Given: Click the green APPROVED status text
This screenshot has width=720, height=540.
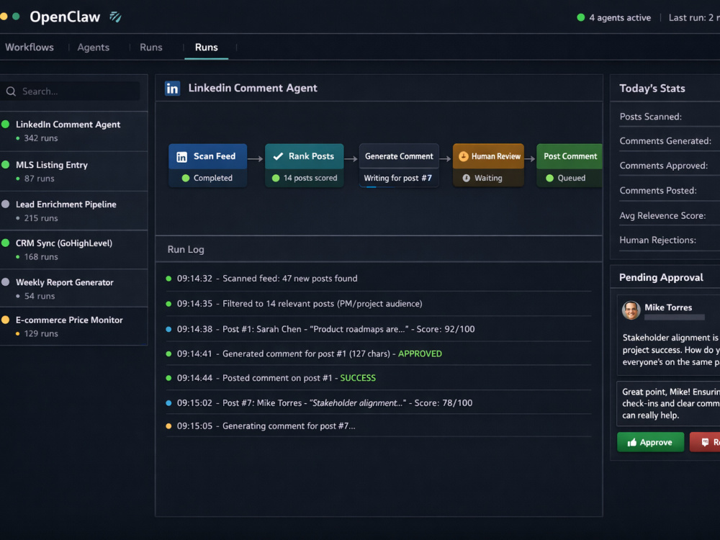Looking at the screenshot, I should tap(420, 354).
